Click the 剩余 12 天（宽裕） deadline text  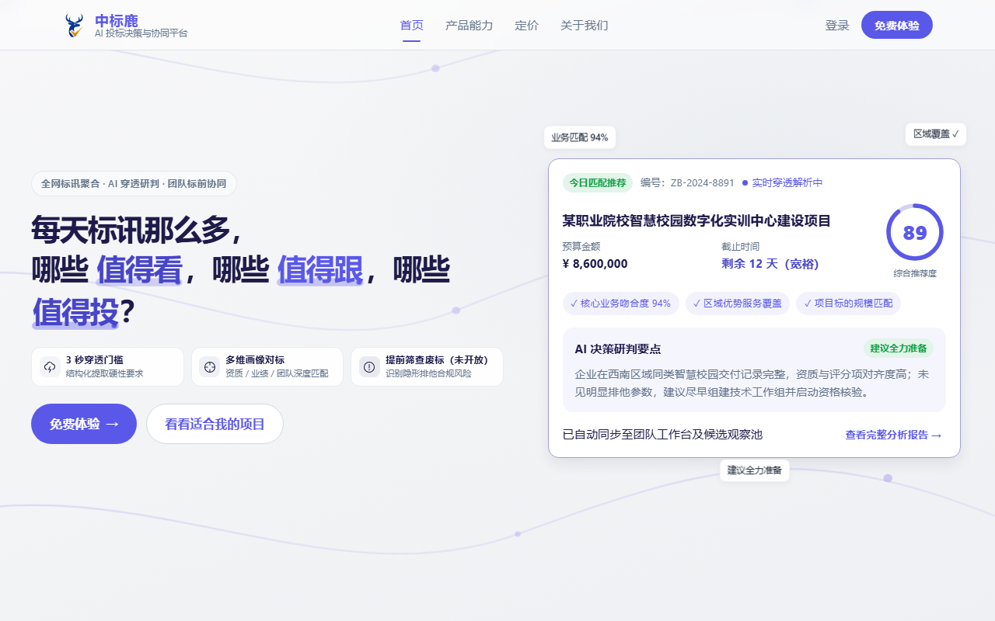[770, 264]
